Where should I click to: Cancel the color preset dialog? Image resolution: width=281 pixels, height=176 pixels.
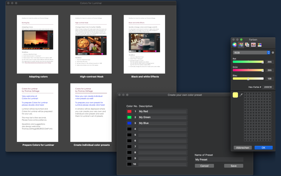204,166
